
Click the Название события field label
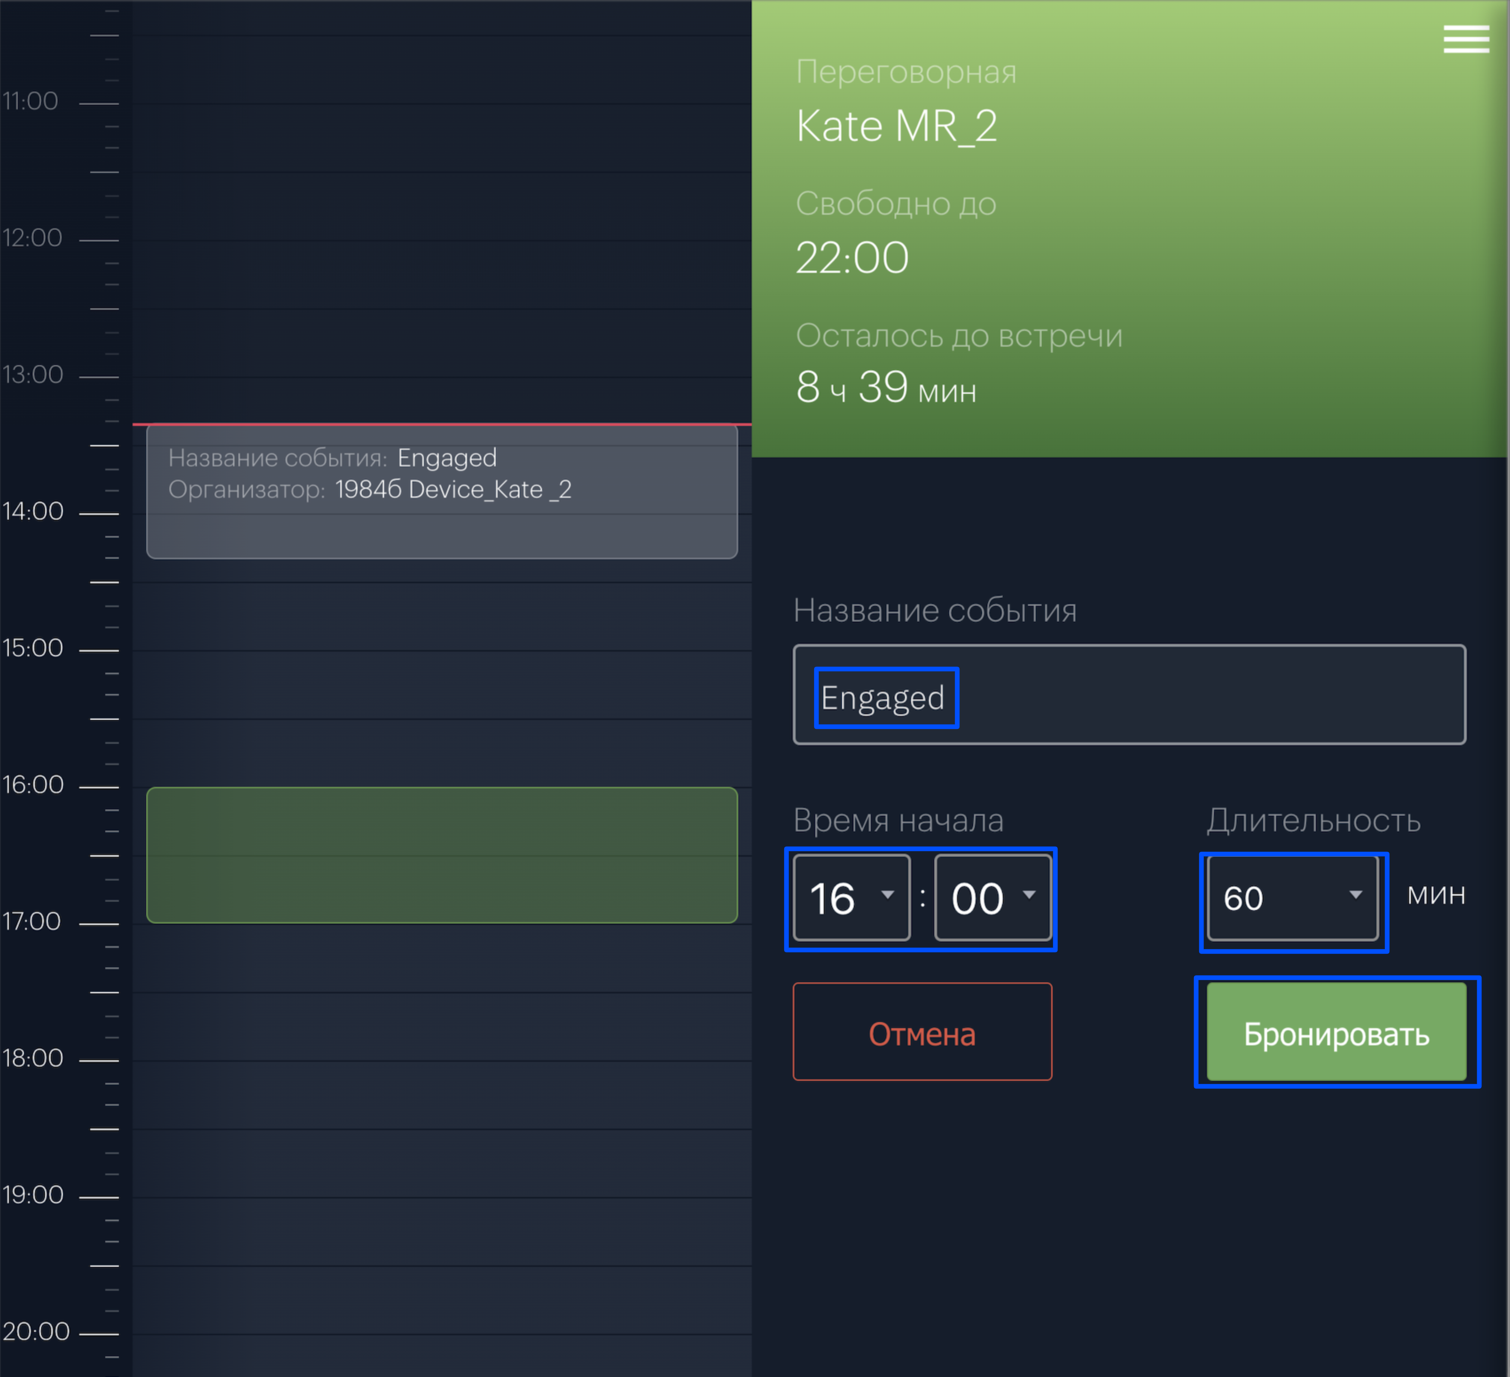(x=935, y=611)
